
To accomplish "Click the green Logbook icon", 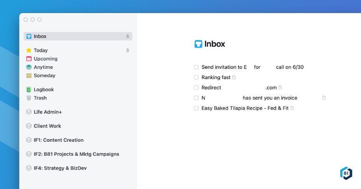I will pos(29,90).
